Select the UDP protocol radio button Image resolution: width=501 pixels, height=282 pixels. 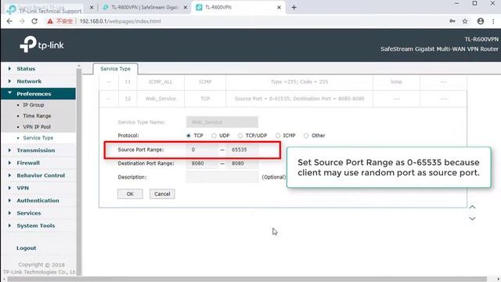click(x=214, y=136)
